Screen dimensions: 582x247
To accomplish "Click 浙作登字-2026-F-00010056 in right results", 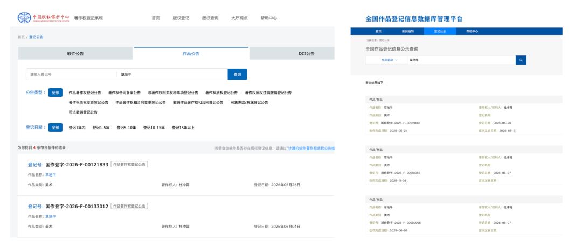I will [400, 173].
